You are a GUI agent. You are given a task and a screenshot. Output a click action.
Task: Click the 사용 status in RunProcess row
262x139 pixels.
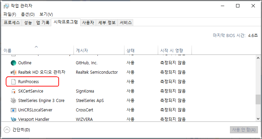pyautogui.click(x=130, y=82)
